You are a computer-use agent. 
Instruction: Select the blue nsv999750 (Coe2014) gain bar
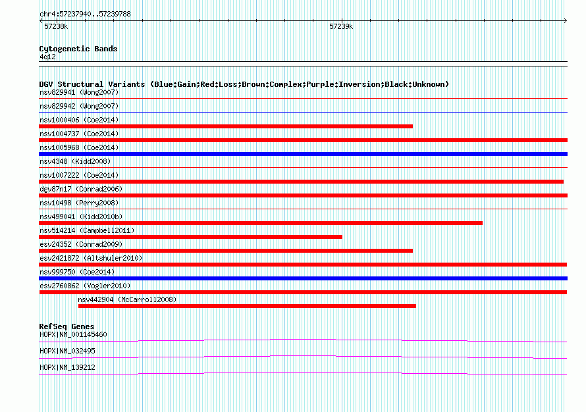(x=303, y=278)
